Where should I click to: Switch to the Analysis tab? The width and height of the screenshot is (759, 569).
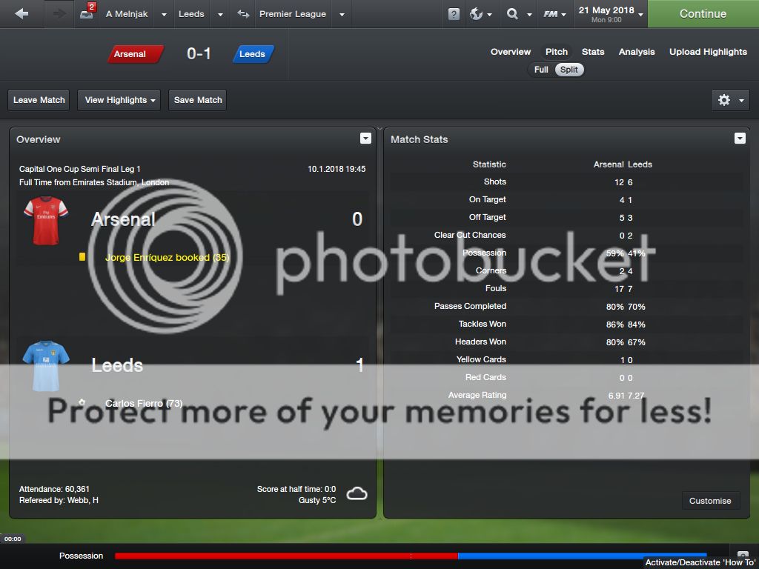[x=637, y=52]
